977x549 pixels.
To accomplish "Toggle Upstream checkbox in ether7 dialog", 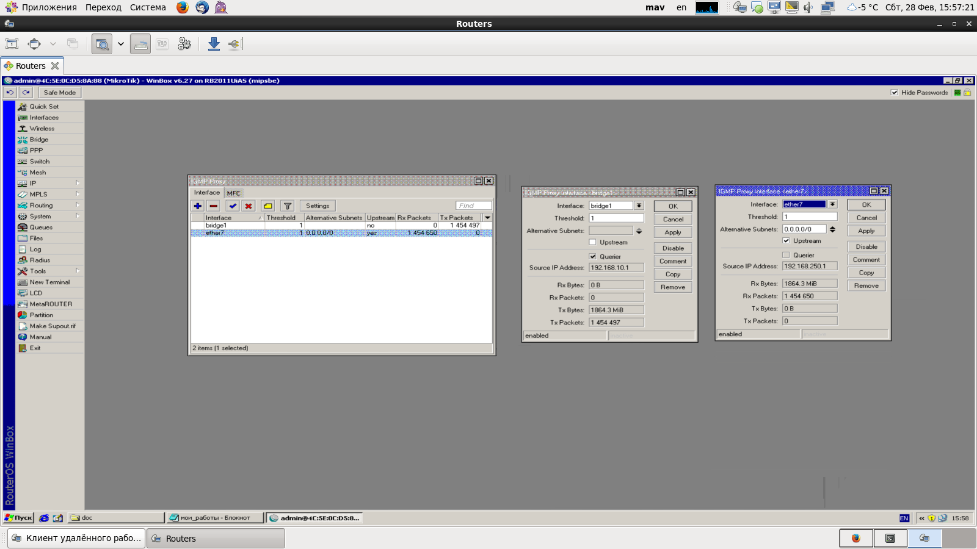I will [x=786, y=241].
